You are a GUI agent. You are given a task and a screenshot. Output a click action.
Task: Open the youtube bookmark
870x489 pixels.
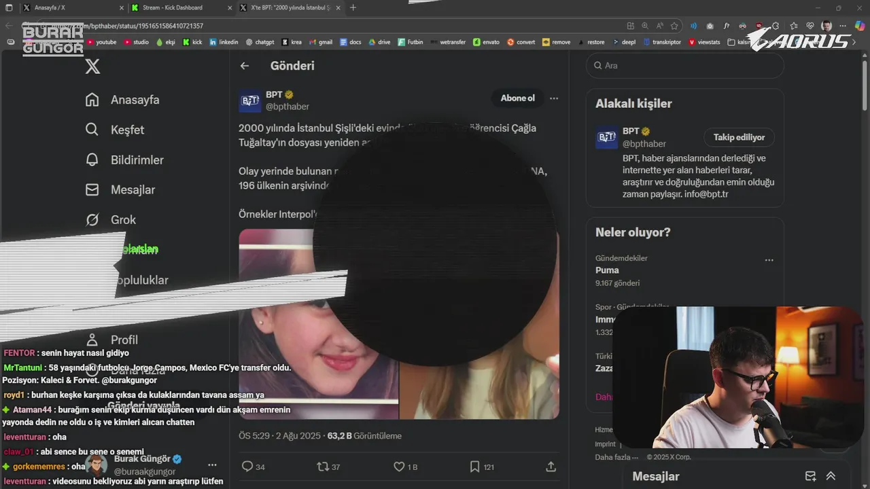pyautogui.click(x=101, y=42)
